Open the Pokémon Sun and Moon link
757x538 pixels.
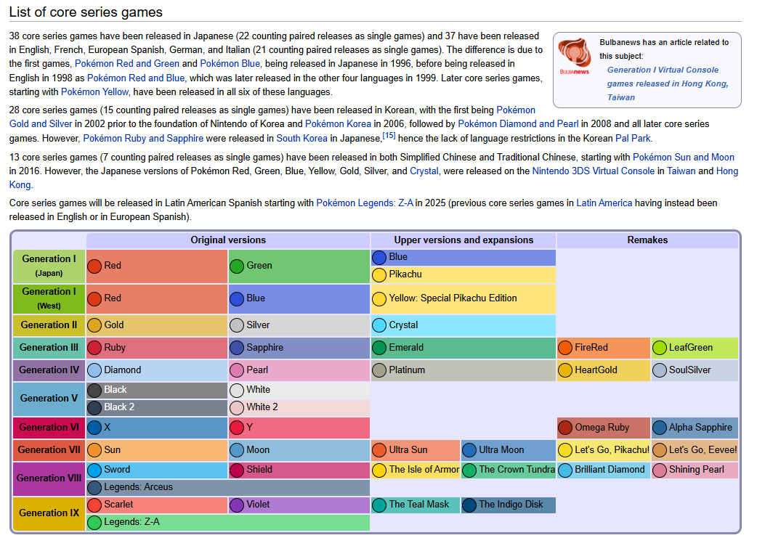(x=684, y=158)
